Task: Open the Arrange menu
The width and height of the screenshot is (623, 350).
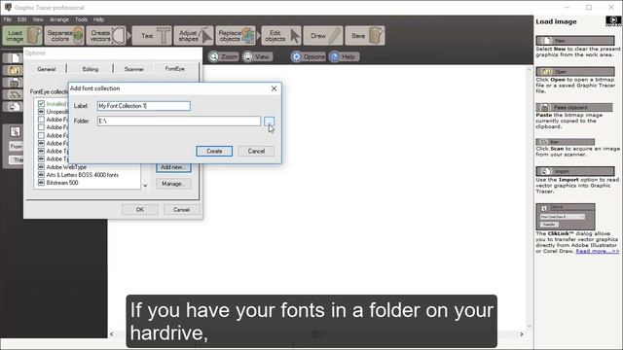Action: click(x=59, y=19)
